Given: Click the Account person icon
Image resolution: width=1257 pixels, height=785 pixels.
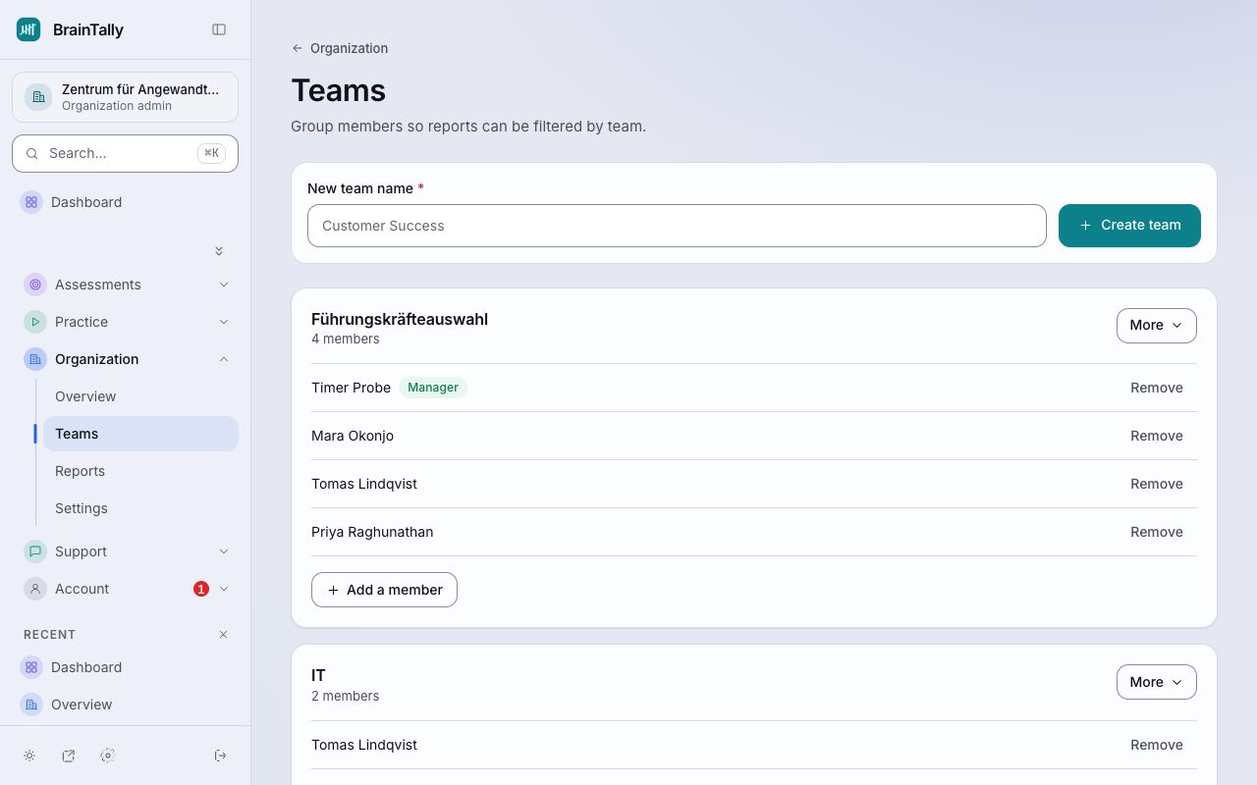Looking at the screenshot, I should (x=35, y=589).
